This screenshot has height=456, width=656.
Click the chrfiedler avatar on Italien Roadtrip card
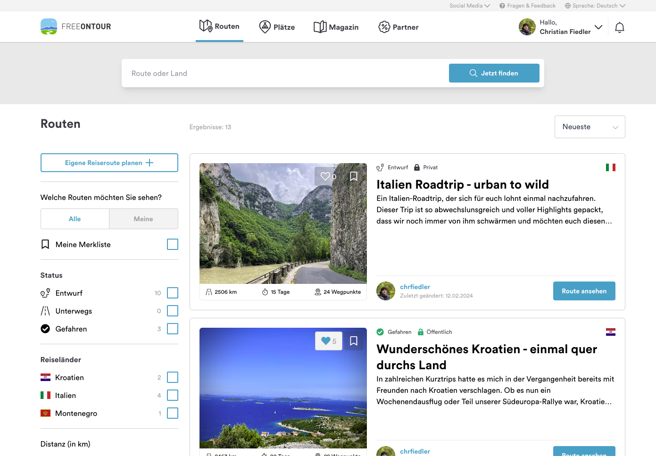pos(386,291)
